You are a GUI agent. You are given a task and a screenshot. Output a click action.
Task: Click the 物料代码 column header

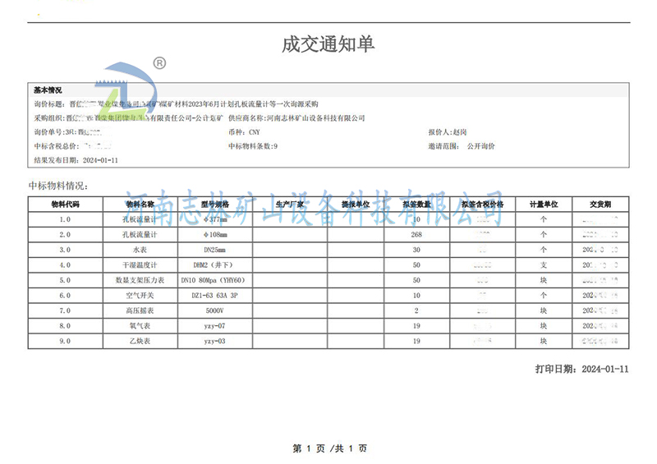65,204
